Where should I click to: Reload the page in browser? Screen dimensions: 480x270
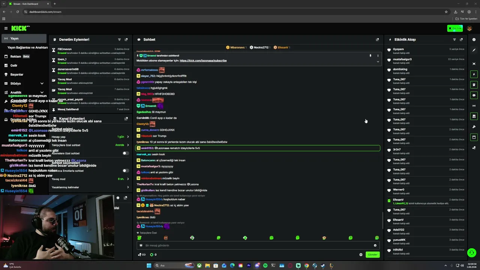pos(17,12)
